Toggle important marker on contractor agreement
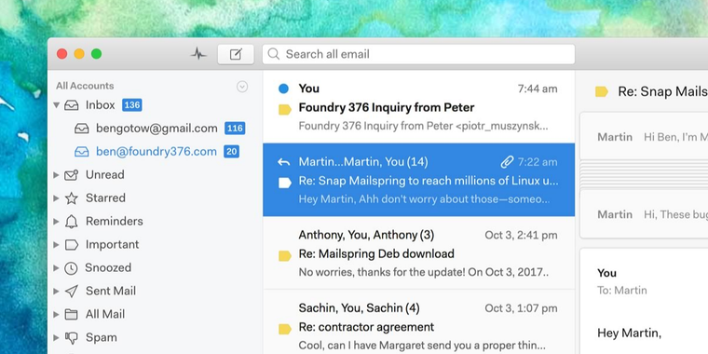This screenshot has width=708, height=354. (x=284, y=329)
